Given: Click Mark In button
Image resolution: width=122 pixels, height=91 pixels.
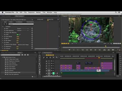Looking at the screenshot, I should 74,50.
